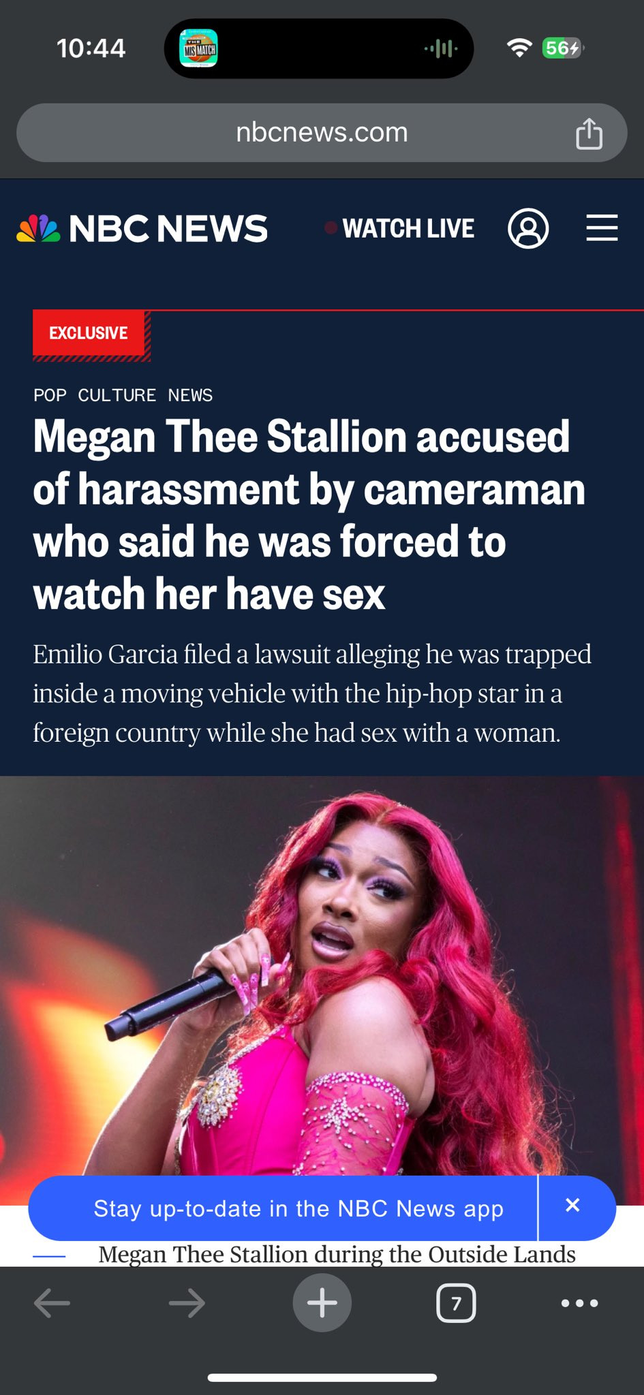The image size is (644, 1395).
Task: Tap the share icon in address bar
Action: 589,132
